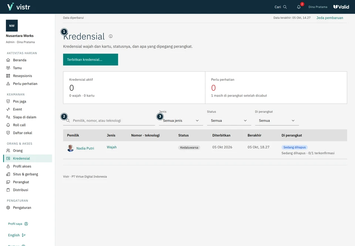The width and height of the screenshot is (355, 246).
Task: Click warning triangle icon for Perlu perhatian
Action: pyautogui.click(x=8, y=84)
